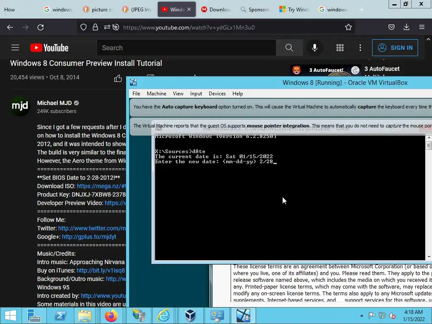Image resolution: width=432 pixels, height=324 pixels.
Task: Open the Developer Preview Video link
Action: point(115,203)
